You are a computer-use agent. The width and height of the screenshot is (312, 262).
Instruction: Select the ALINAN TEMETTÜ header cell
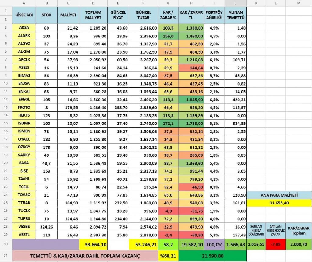(236, 15)
